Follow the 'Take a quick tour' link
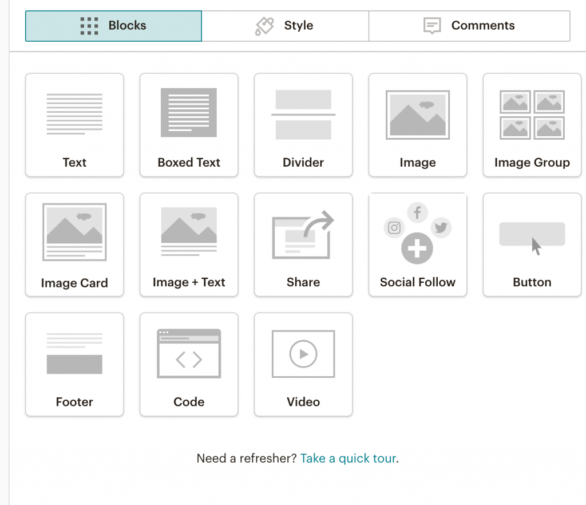The height and width of the screenshot is (505, 586). click(x=349, y=458)
